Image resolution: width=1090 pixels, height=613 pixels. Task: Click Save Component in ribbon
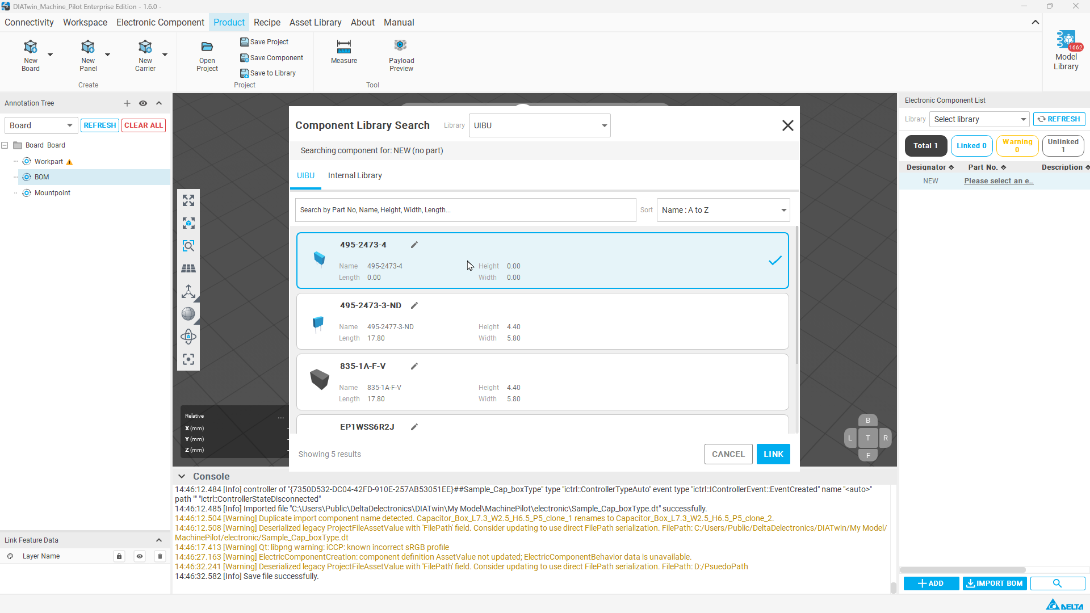click(272, 58)
